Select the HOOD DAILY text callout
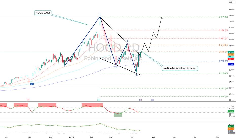 (x=43, y=13)
